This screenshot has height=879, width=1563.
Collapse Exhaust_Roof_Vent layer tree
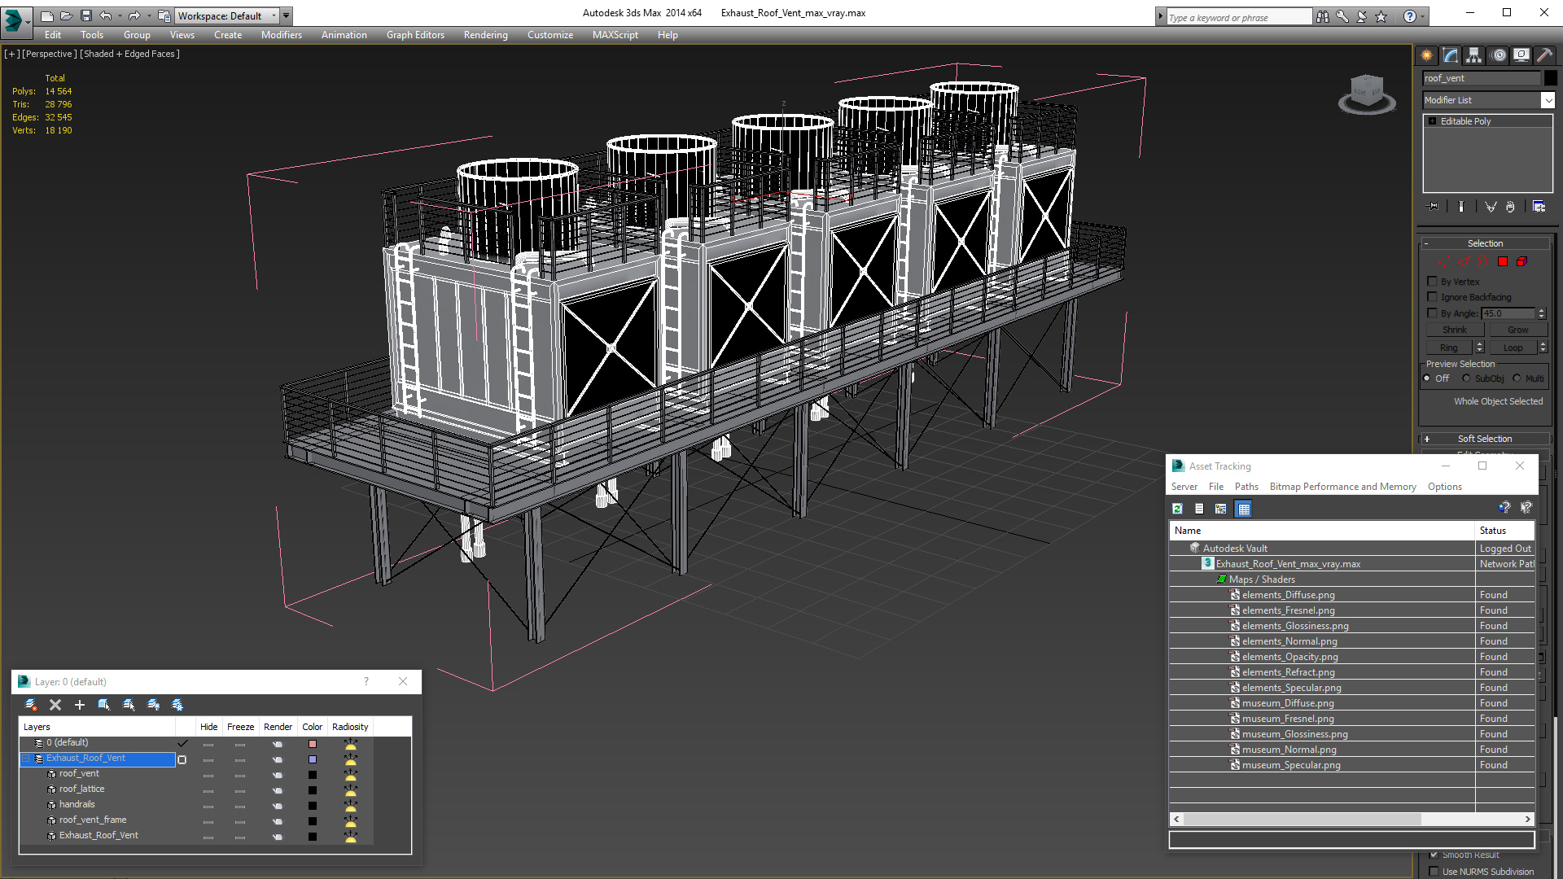tap(25, 759)
